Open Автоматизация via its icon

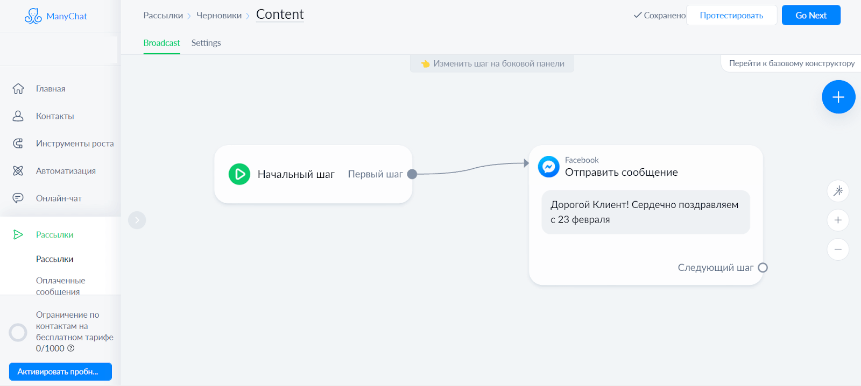click(18, 171)
